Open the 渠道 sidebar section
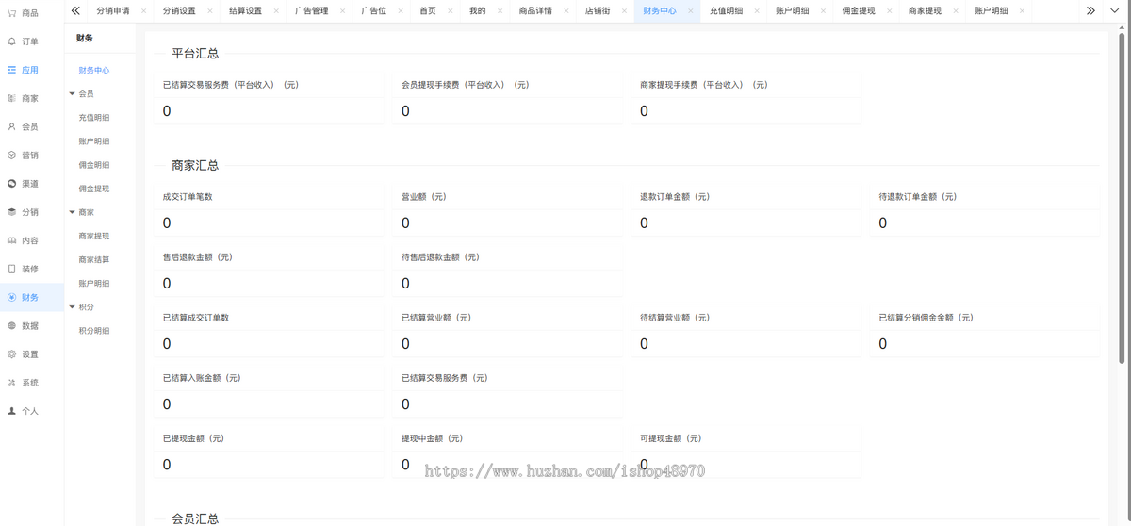The width and height of the screenshot is (1131, 526). tap(30, 184)
